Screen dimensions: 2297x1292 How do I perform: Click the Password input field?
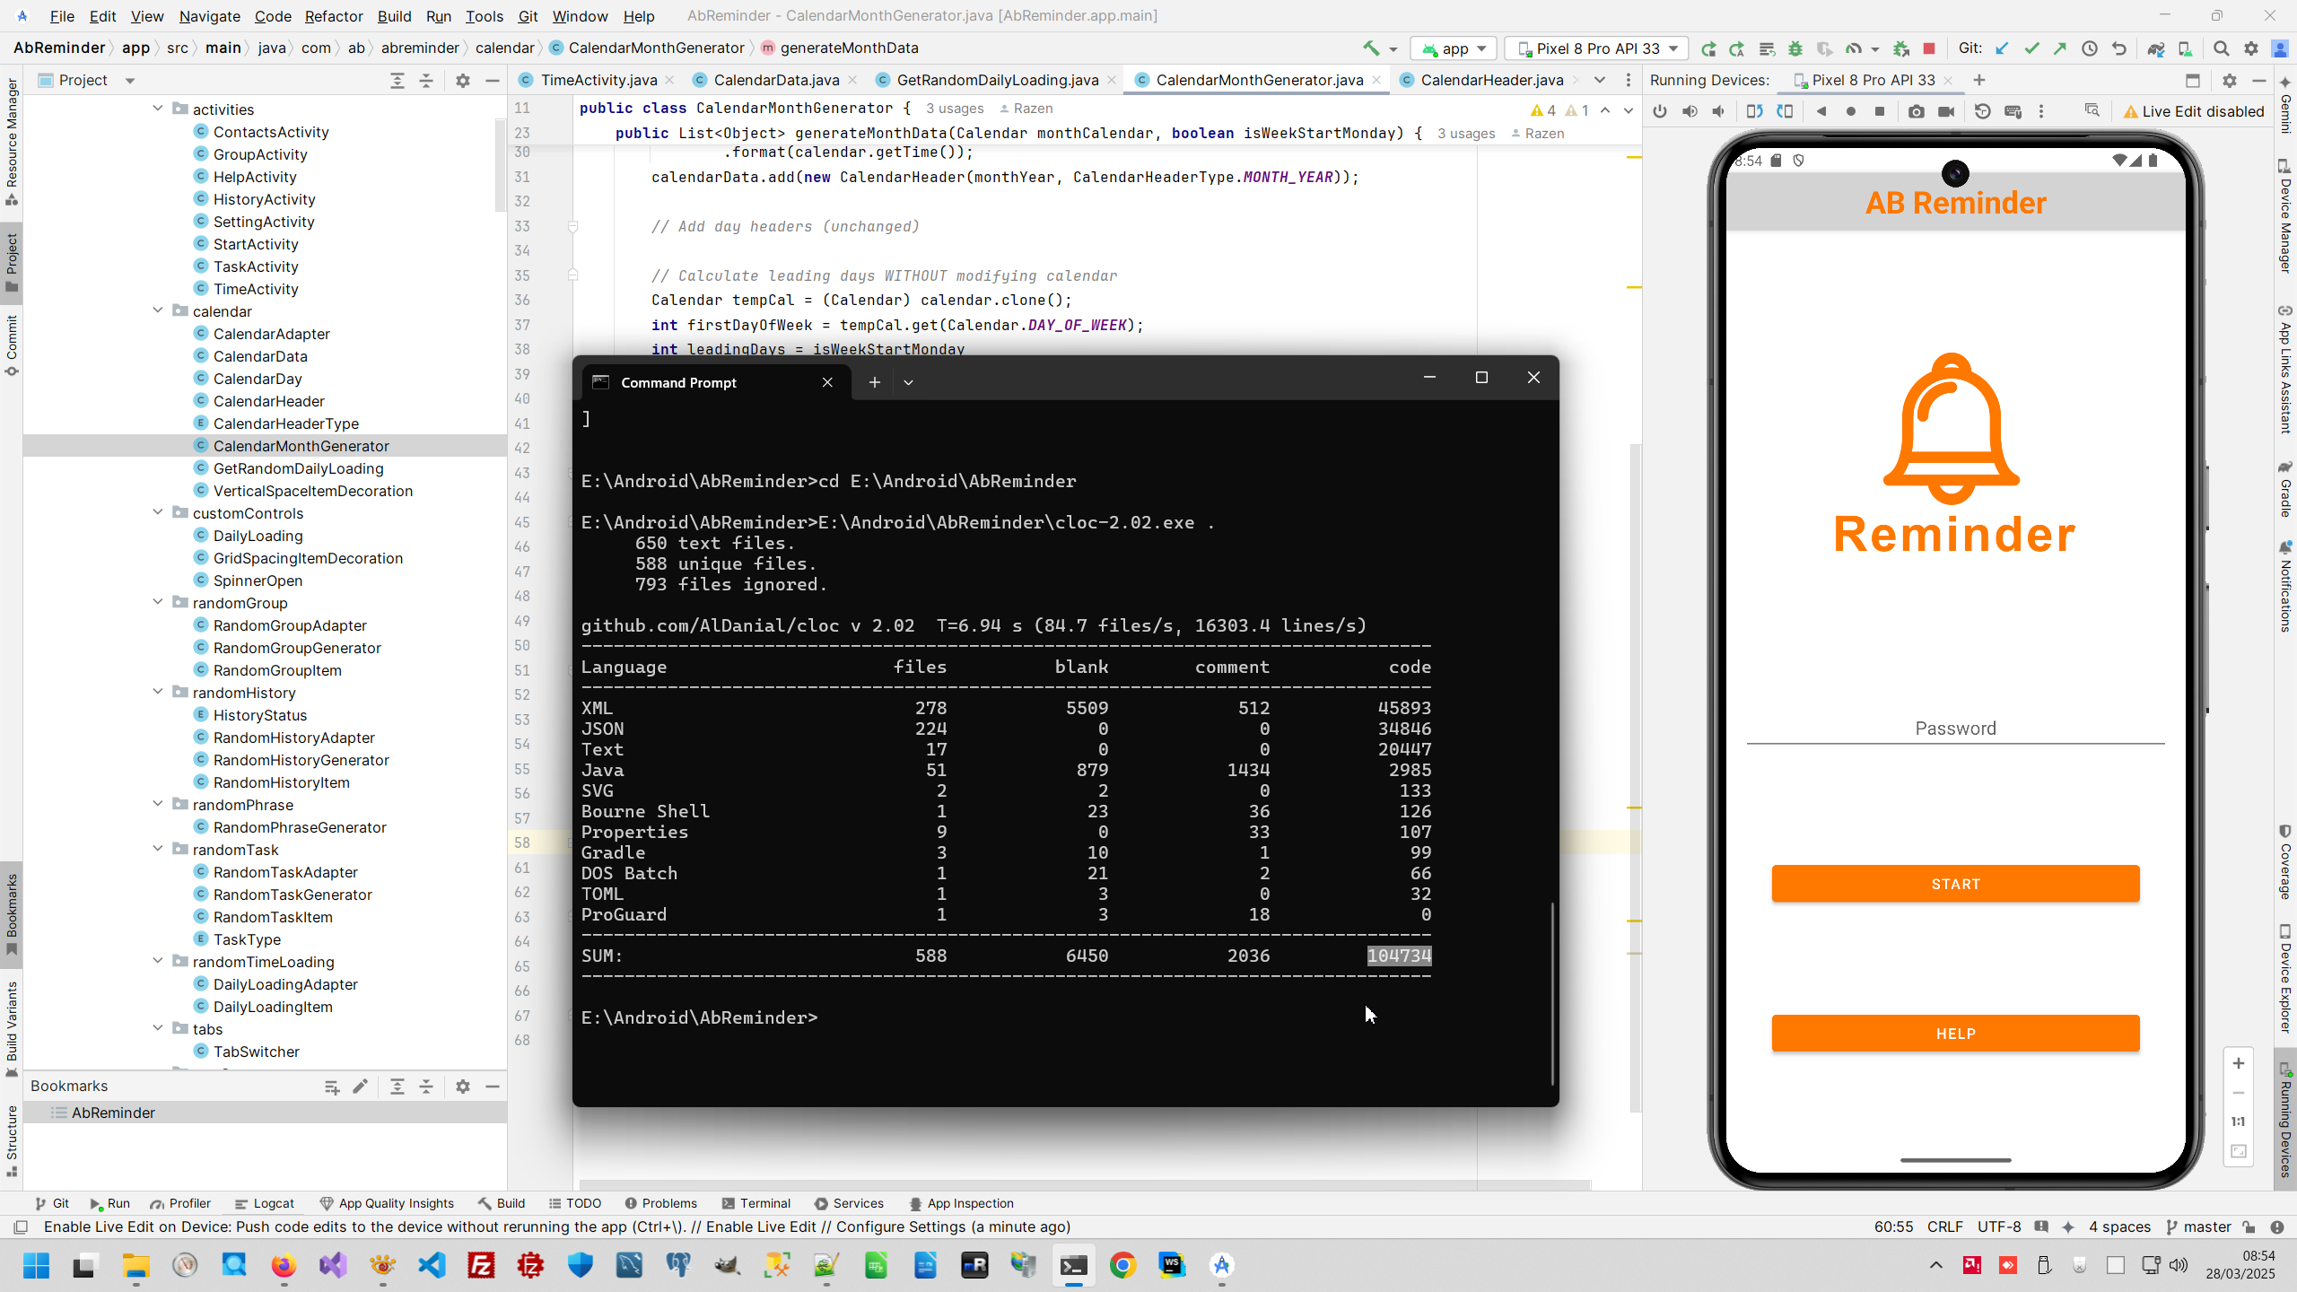click(1955, 728)
